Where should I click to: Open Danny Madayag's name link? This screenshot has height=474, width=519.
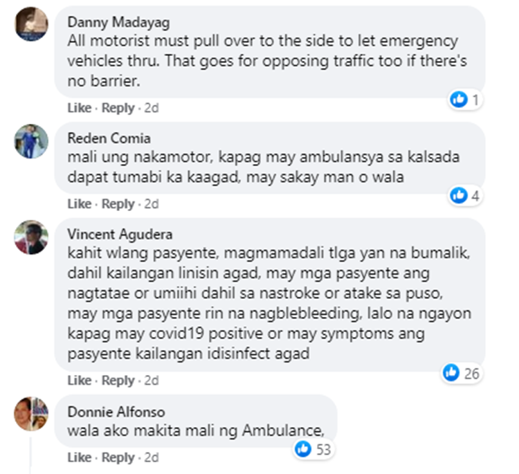pos(118,23)
